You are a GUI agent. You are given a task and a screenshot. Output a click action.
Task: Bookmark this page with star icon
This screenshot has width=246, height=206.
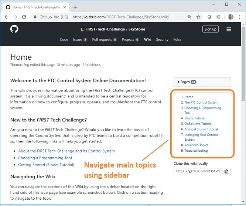tap(198, 17)
